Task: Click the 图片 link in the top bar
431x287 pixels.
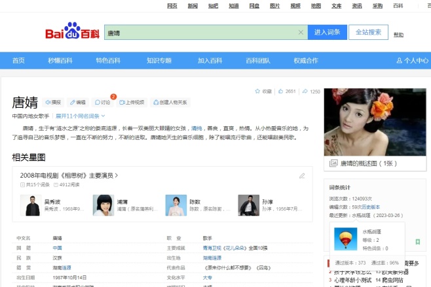Action: point(274,5)
